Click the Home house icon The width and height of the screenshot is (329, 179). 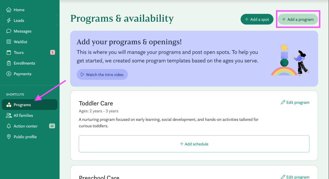pyautogui.click(x=9, y=10)
